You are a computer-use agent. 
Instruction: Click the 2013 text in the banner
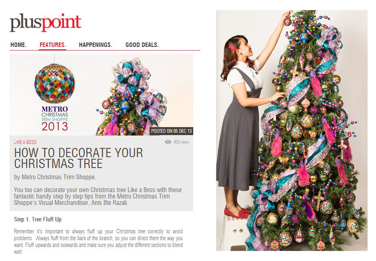tap(55, 126)
